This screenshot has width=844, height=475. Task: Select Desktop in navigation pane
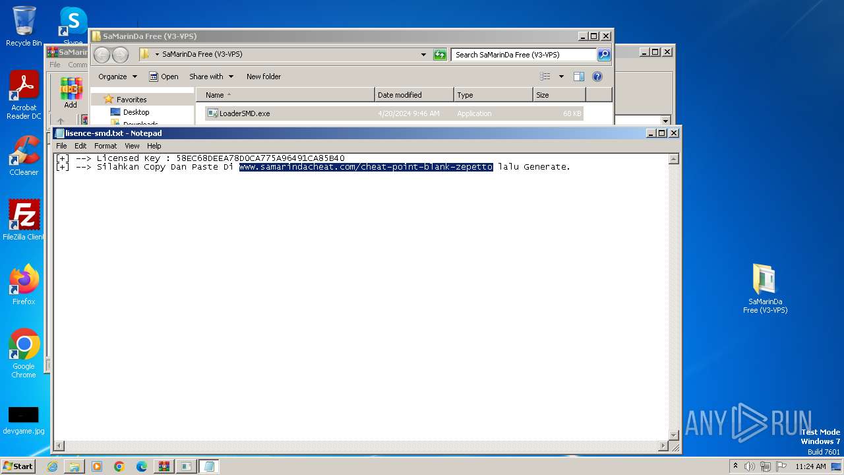[136, 112]
